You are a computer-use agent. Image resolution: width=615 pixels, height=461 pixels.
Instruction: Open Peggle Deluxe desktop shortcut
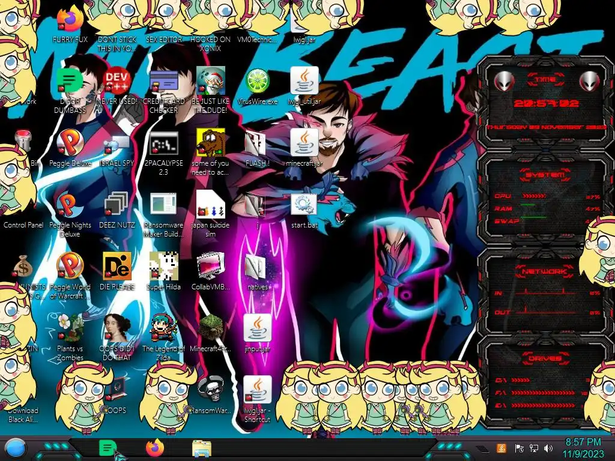70,143
